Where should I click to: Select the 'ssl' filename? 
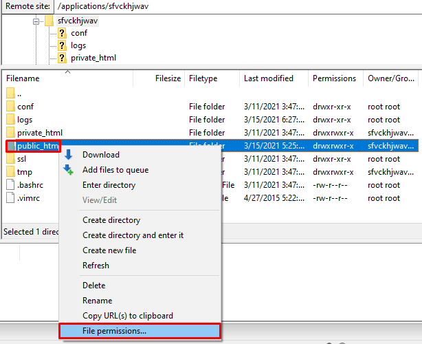pos(21,159)
